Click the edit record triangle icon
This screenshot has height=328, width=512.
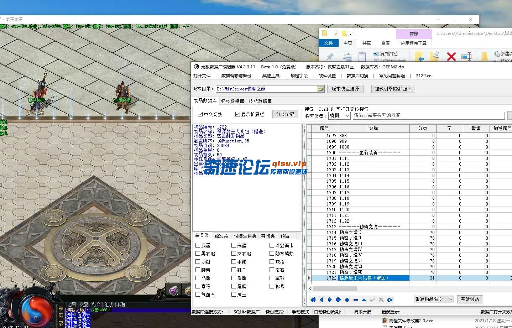[364, 300]
